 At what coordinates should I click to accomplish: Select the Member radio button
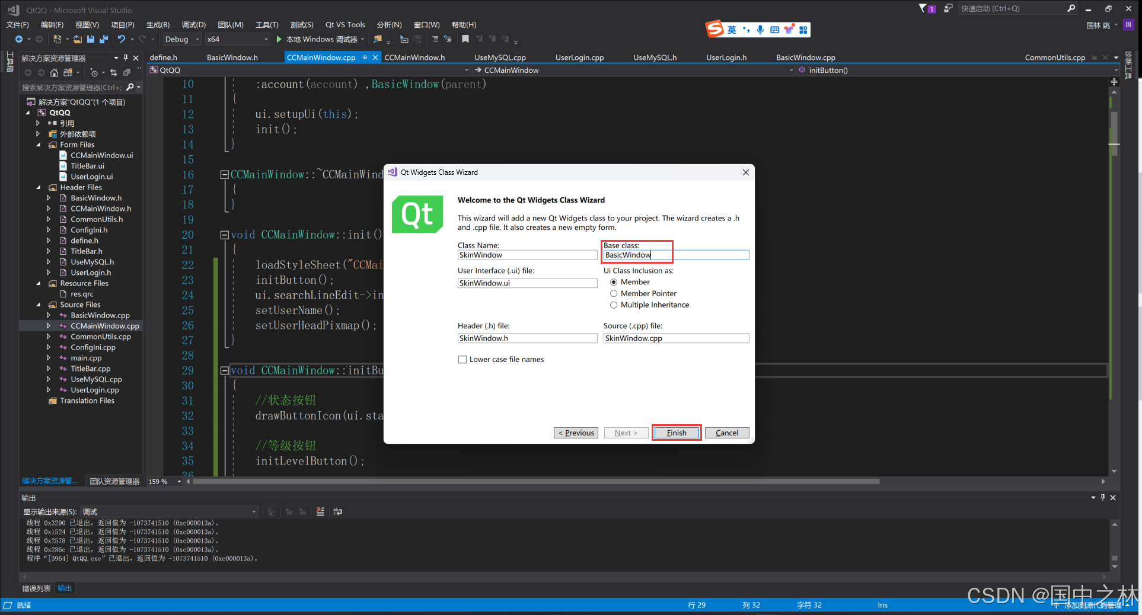(614, 282)
